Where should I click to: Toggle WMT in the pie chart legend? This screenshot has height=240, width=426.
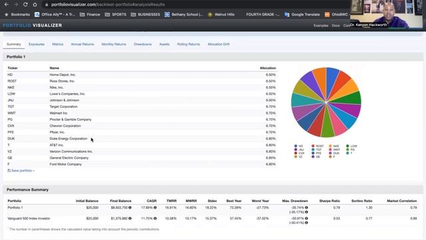(334, 149)
